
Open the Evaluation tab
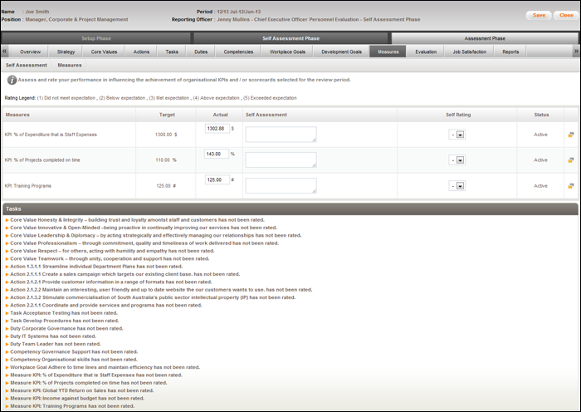click(426, 52)
